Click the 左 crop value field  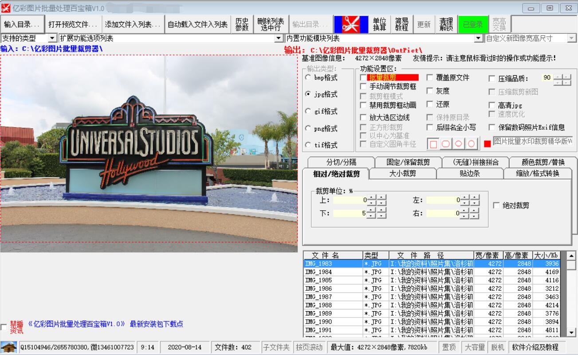point(444,200)
